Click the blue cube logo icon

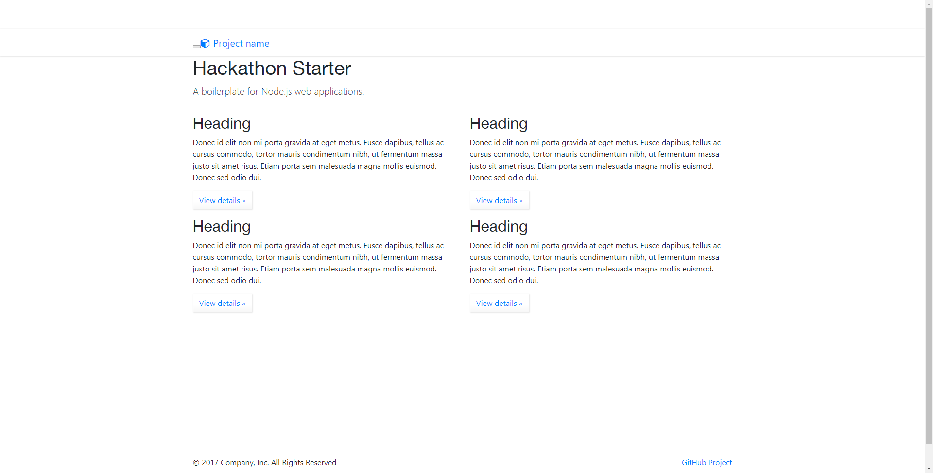[205, 43]
